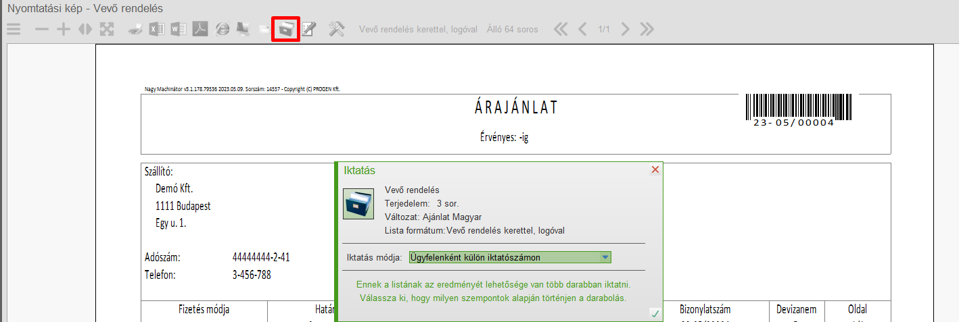Screen dimensions: 959x322
Task: Click the Iktatás dialog title
Action: tap(360, 171)
